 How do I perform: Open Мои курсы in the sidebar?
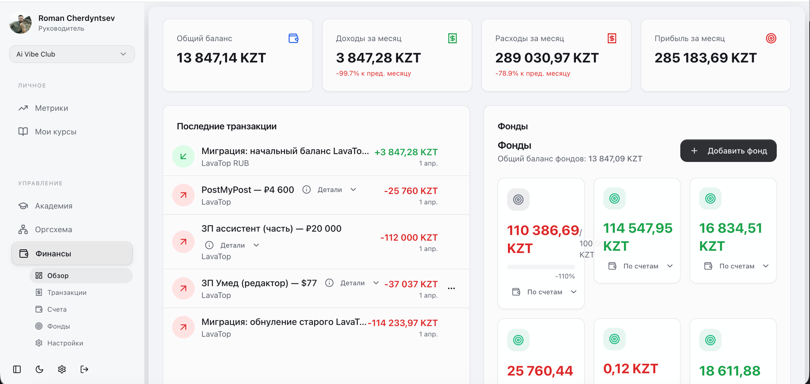click(x=55, y=132)
